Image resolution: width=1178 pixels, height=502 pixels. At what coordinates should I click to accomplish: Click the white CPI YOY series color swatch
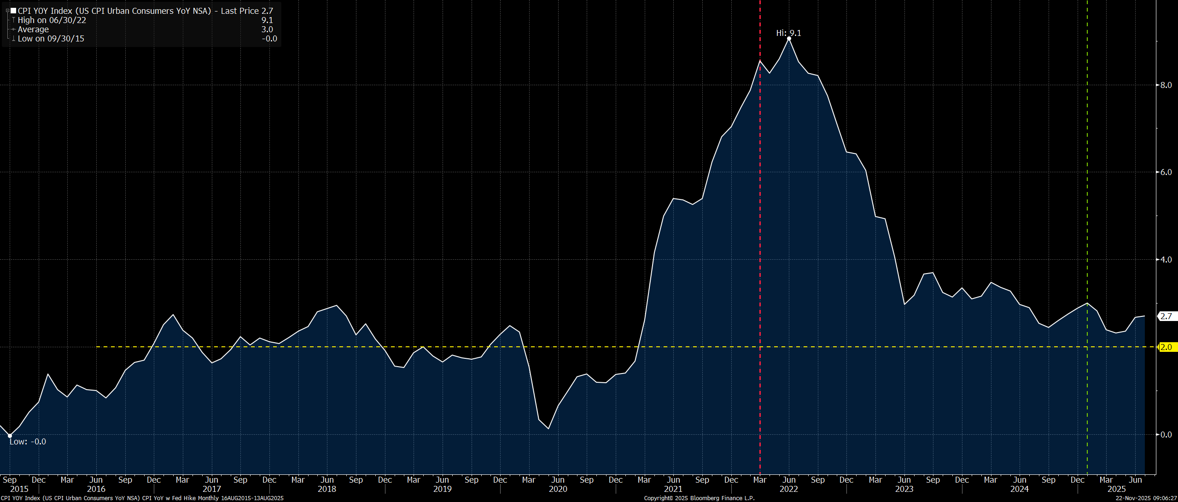pyautogui.click(x=13, y=11)
